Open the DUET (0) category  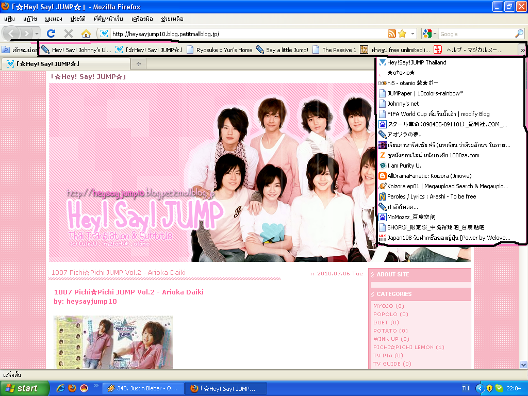(386, 322)
